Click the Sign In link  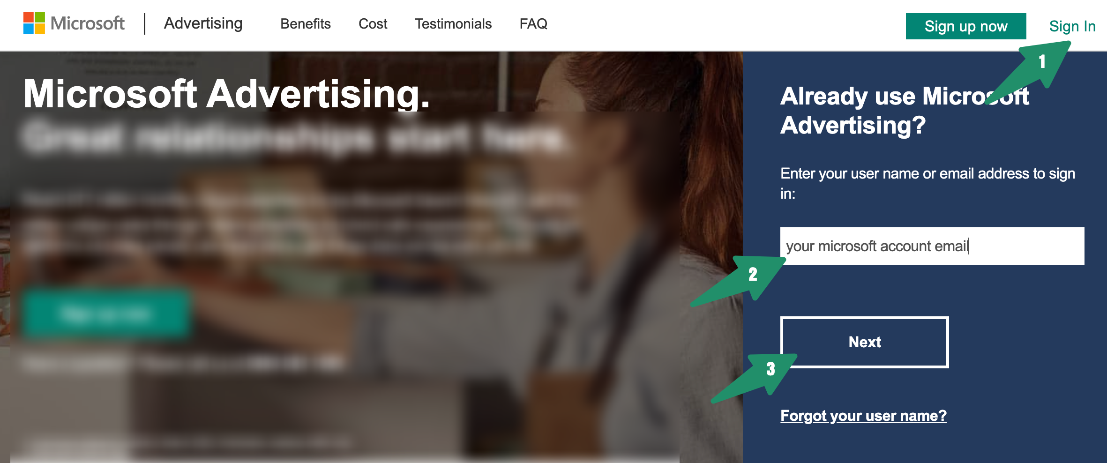[1072, 26]
